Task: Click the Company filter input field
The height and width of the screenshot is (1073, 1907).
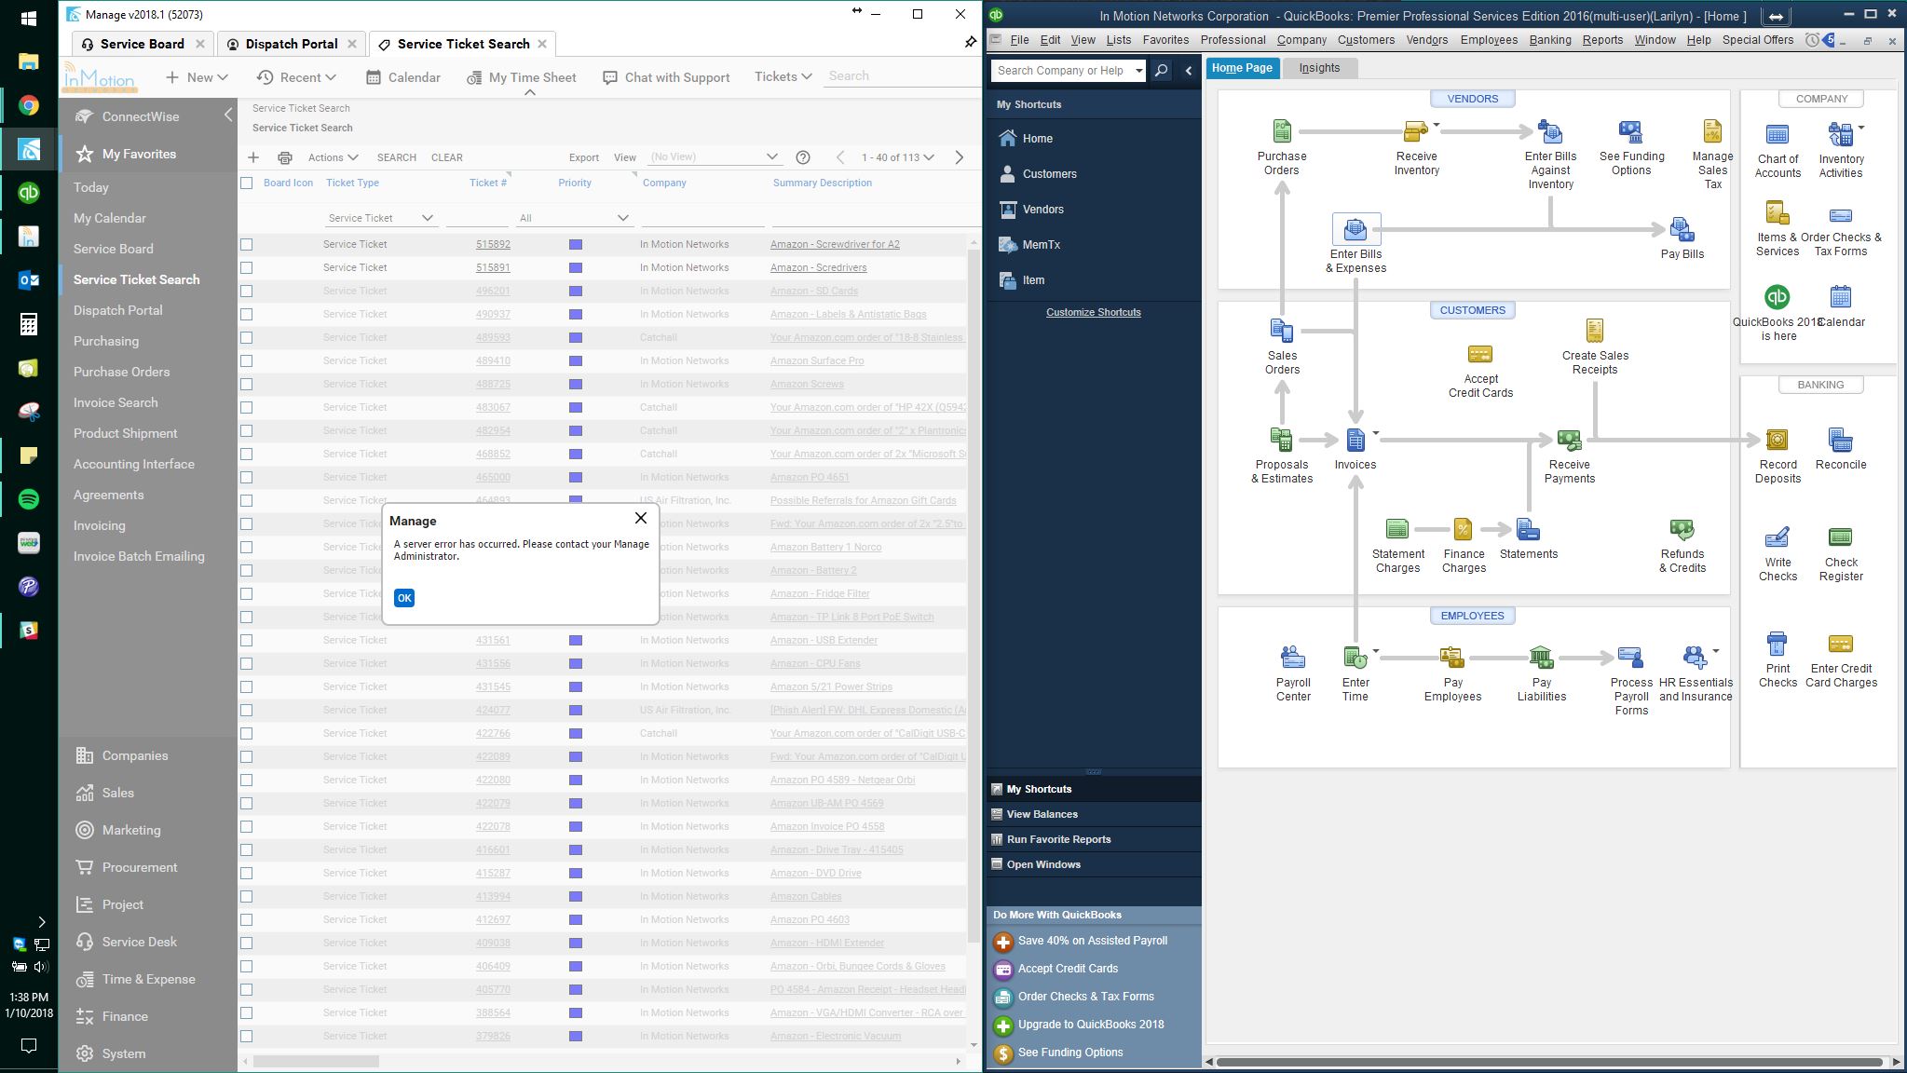Action: [702, 218]
